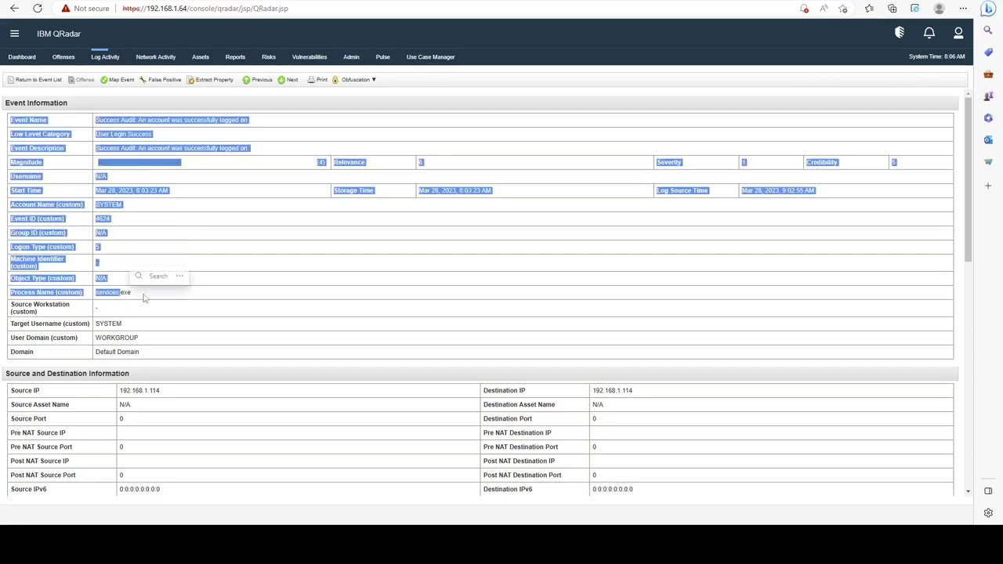Click Return to Event List
The width and height of the screenshot is (1003, 564).
click(x=34, y=80)
